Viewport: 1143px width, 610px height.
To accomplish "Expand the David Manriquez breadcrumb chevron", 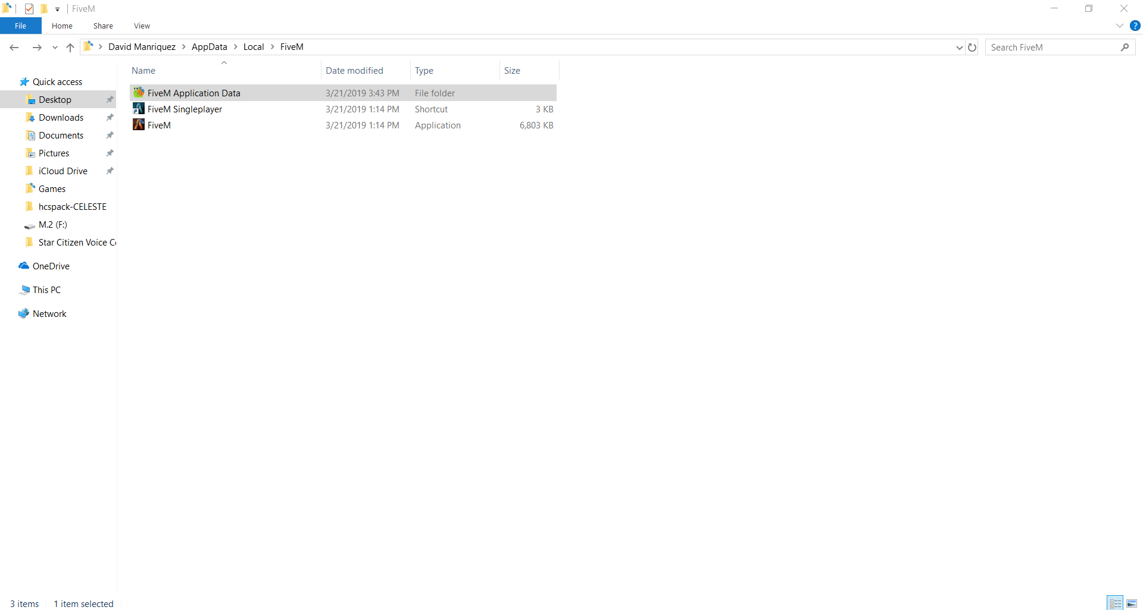I will pos(184,47).
